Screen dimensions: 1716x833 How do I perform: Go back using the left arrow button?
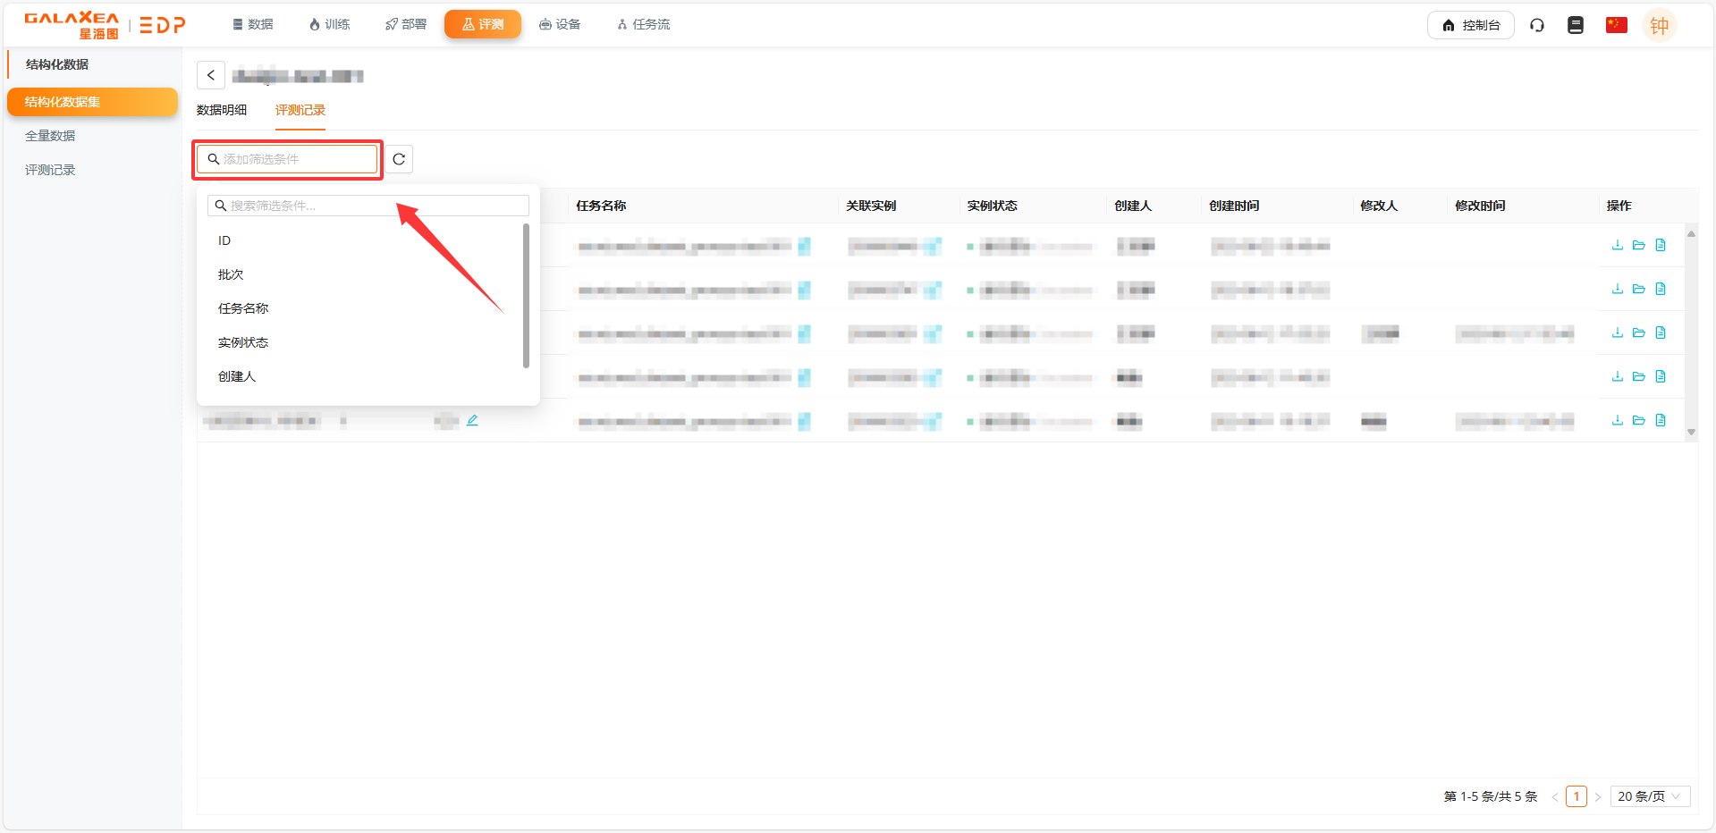211,75
